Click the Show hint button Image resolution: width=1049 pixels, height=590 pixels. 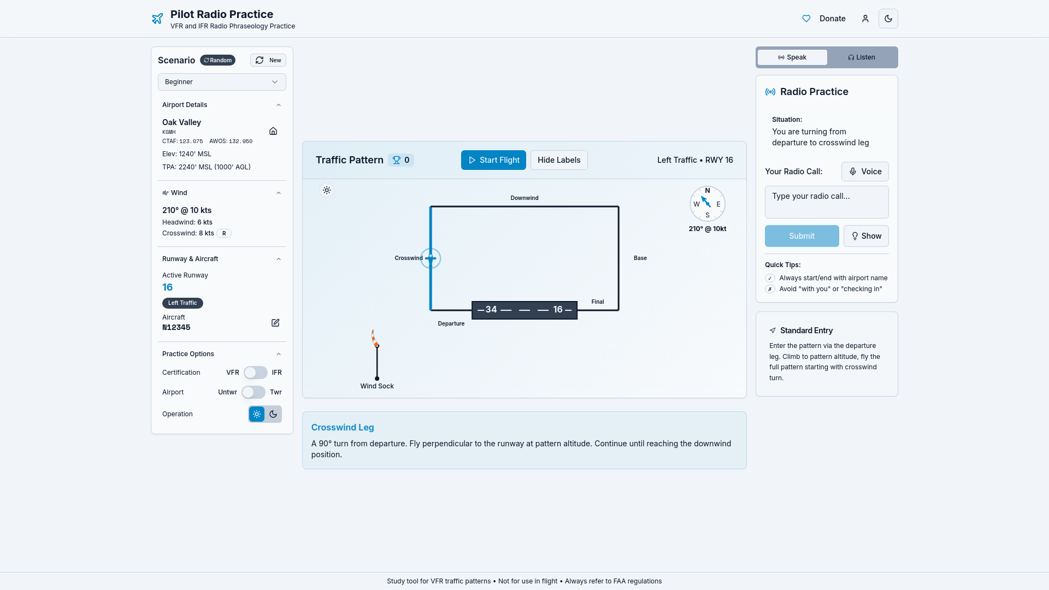[x=866, y=236]
